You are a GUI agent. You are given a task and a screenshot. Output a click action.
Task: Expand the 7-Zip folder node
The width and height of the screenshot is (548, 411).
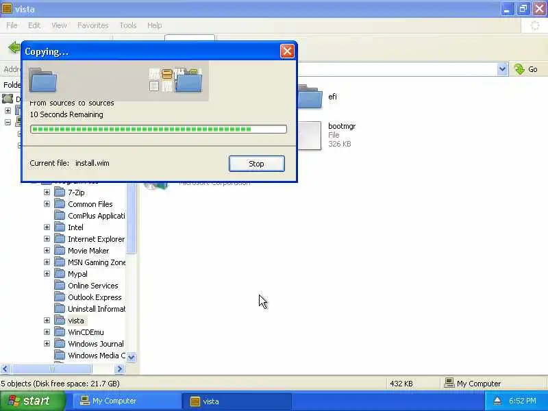tap(47, 192)
